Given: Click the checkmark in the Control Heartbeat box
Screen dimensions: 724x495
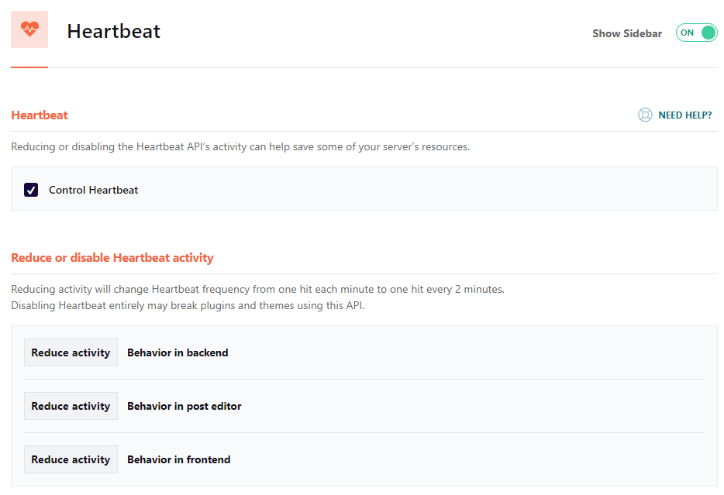Looking at the screenshot, I should (x=30, y=189).
